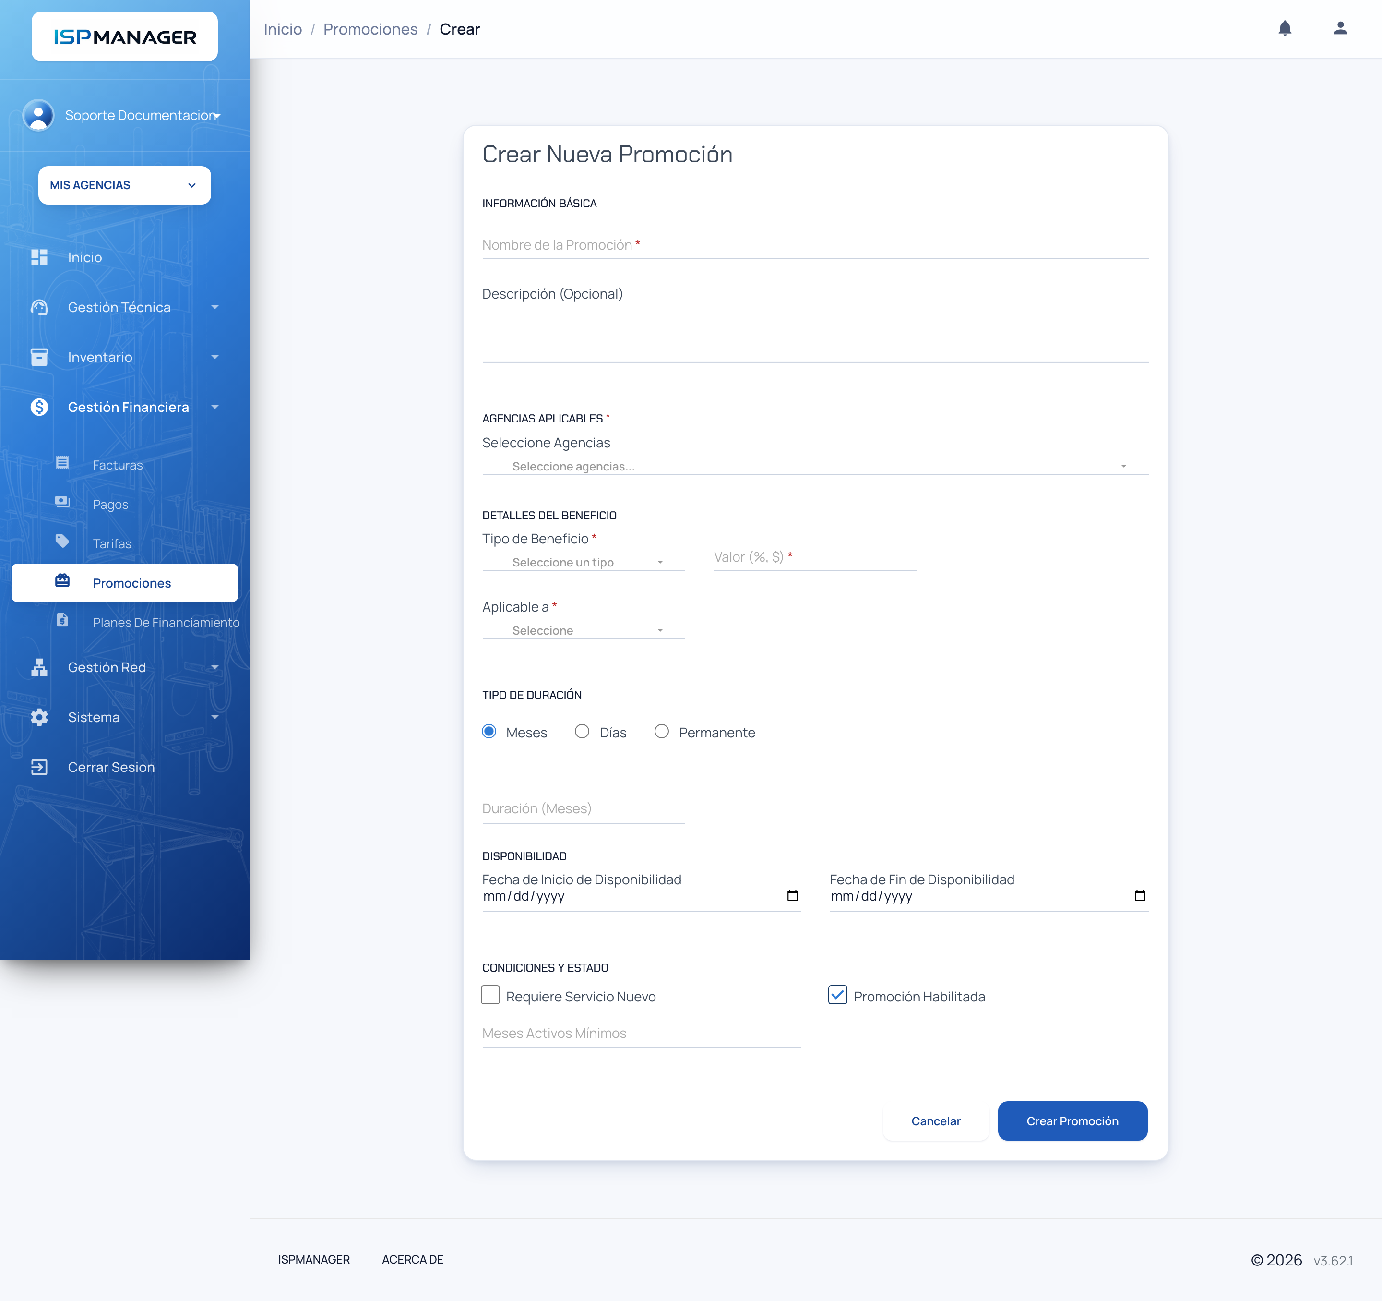The width and height of the screenshot is (1382, 1301).
Task: Expand the Inventario menu arrow
Action: click(x=215, y=357)
